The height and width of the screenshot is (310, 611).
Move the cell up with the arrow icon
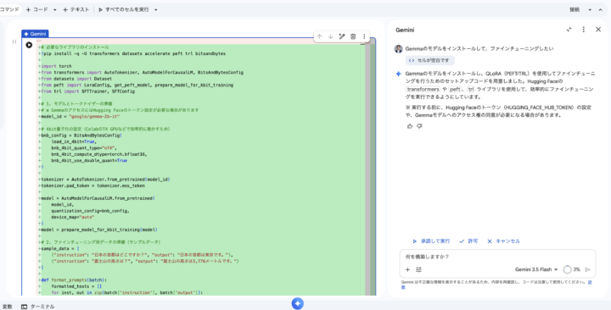(320, 36)
